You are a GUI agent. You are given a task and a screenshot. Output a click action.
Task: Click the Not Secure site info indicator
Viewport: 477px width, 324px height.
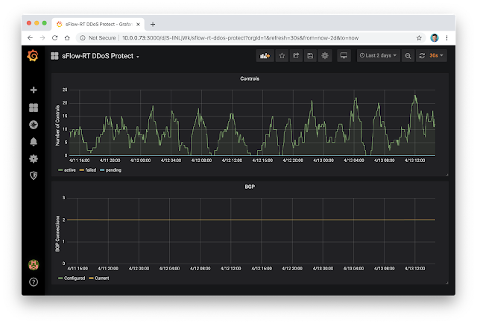[98, 38]
